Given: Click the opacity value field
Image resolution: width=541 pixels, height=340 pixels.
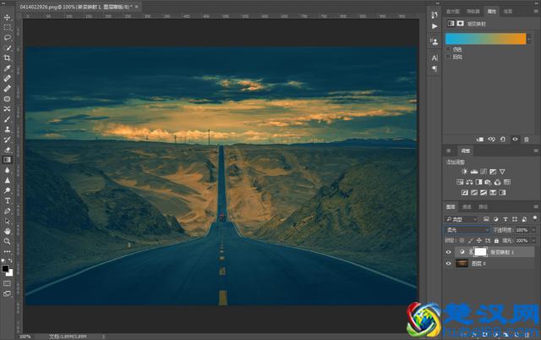Looking at the screenshot, I should click(521, 229).
